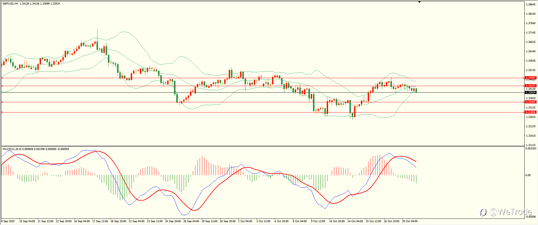Click the 8 Sep 2025 date label

point(8,221)
